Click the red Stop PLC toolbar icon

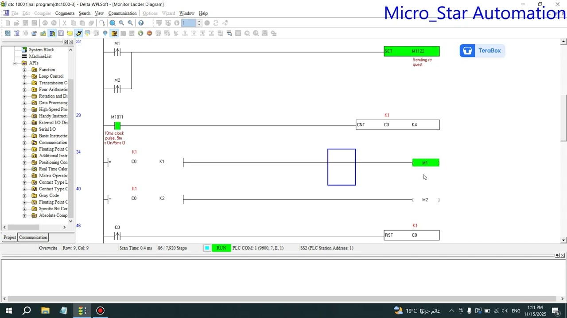149,33
